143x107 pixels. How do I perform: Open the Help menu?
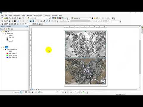click(x=60, y=15)
